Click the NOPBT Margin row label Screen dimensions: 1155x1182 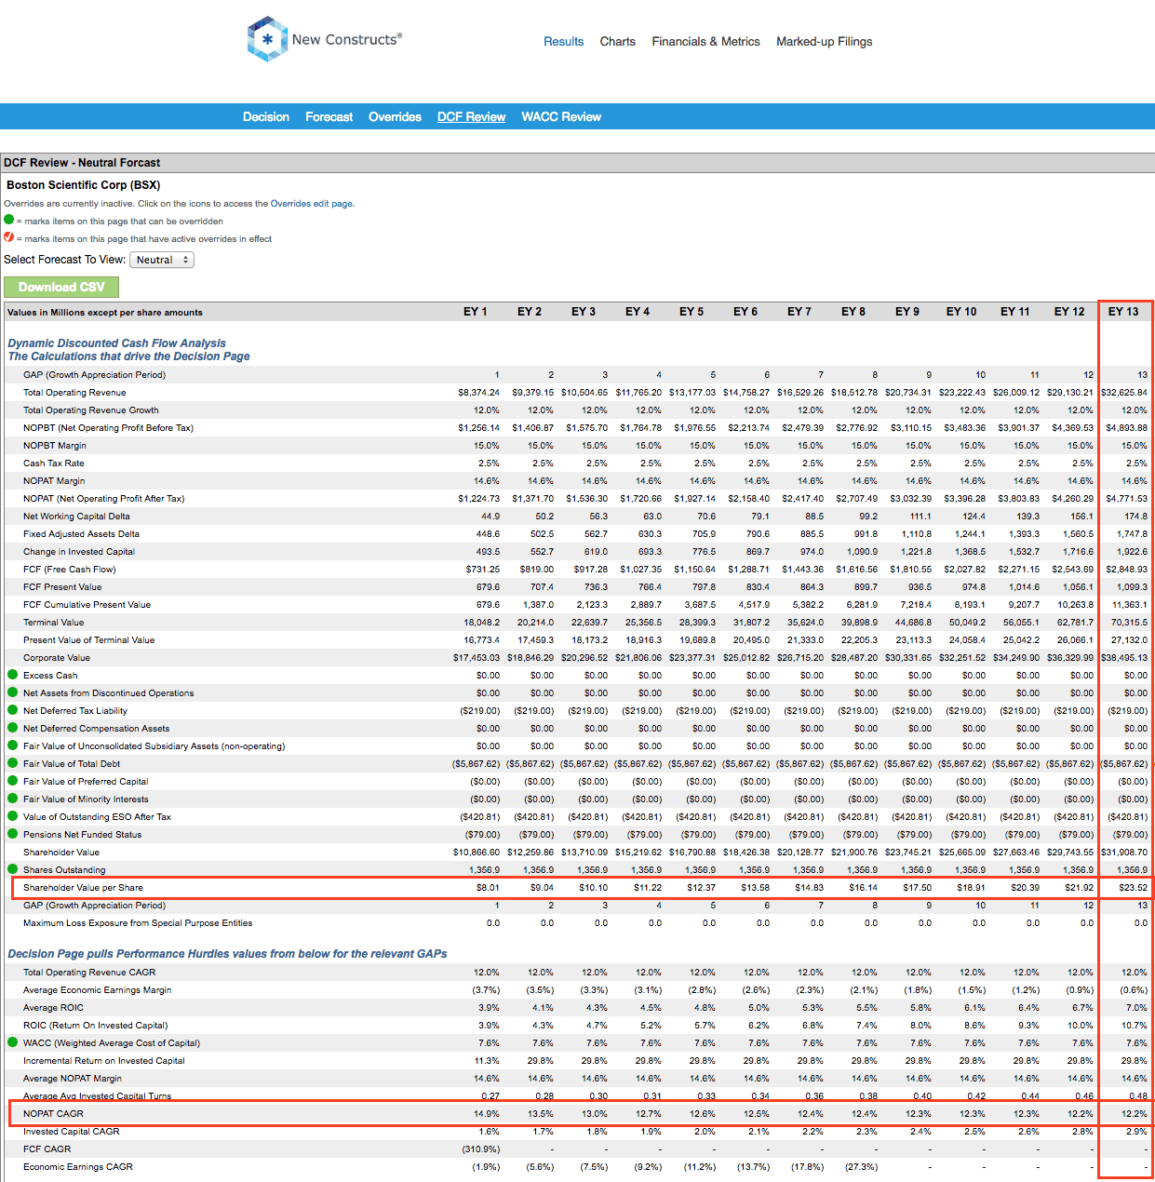[x=55, y=445]
